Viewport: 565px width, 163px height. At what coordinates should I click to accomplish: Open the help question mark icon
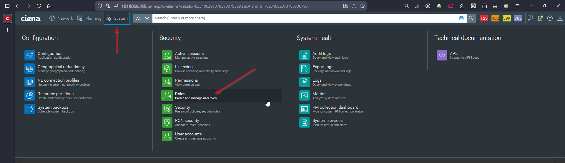pos(550,18)
